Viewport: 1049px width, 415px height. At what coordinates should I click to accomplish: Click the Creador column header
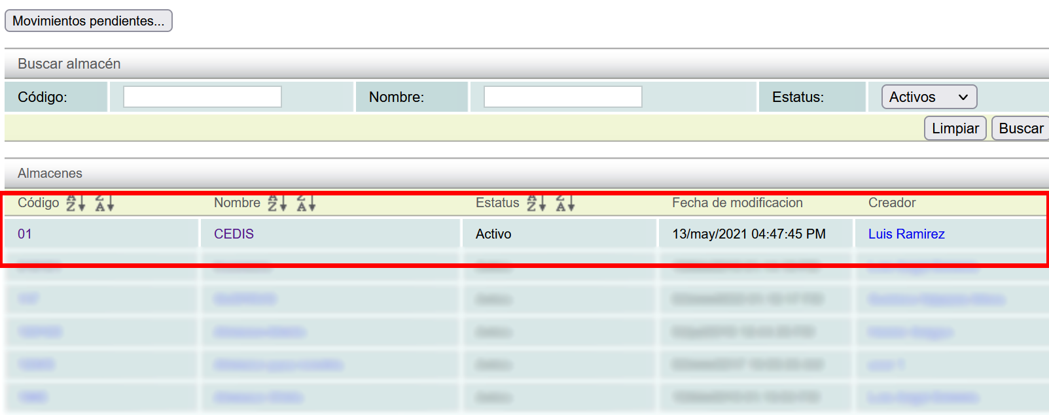coord(892,203)
